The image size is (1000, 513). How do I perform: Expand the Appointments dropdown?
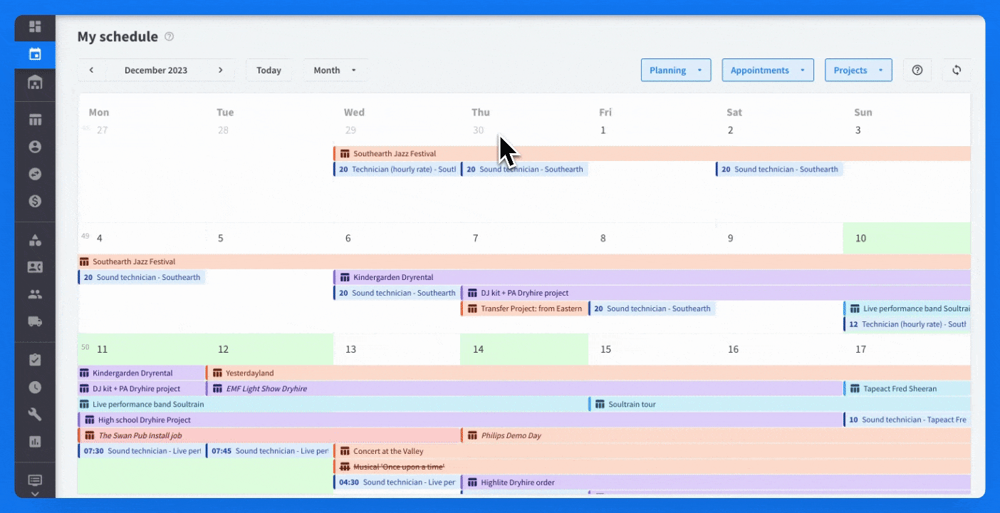pos(768,70)
